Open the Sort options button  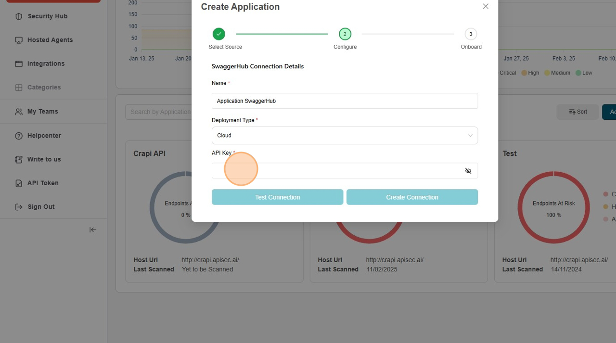coord(577,112)
